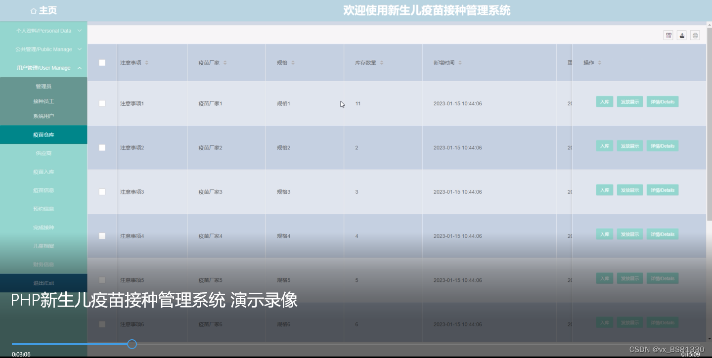712x358 pixels.
Task: Open 详情/Details for 注意事项5 row
Action: 663,278
